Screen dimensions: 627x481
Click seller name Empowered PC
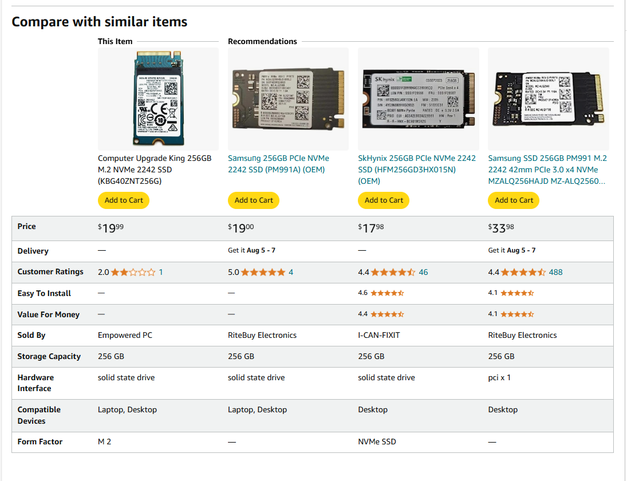pos(125,335)
